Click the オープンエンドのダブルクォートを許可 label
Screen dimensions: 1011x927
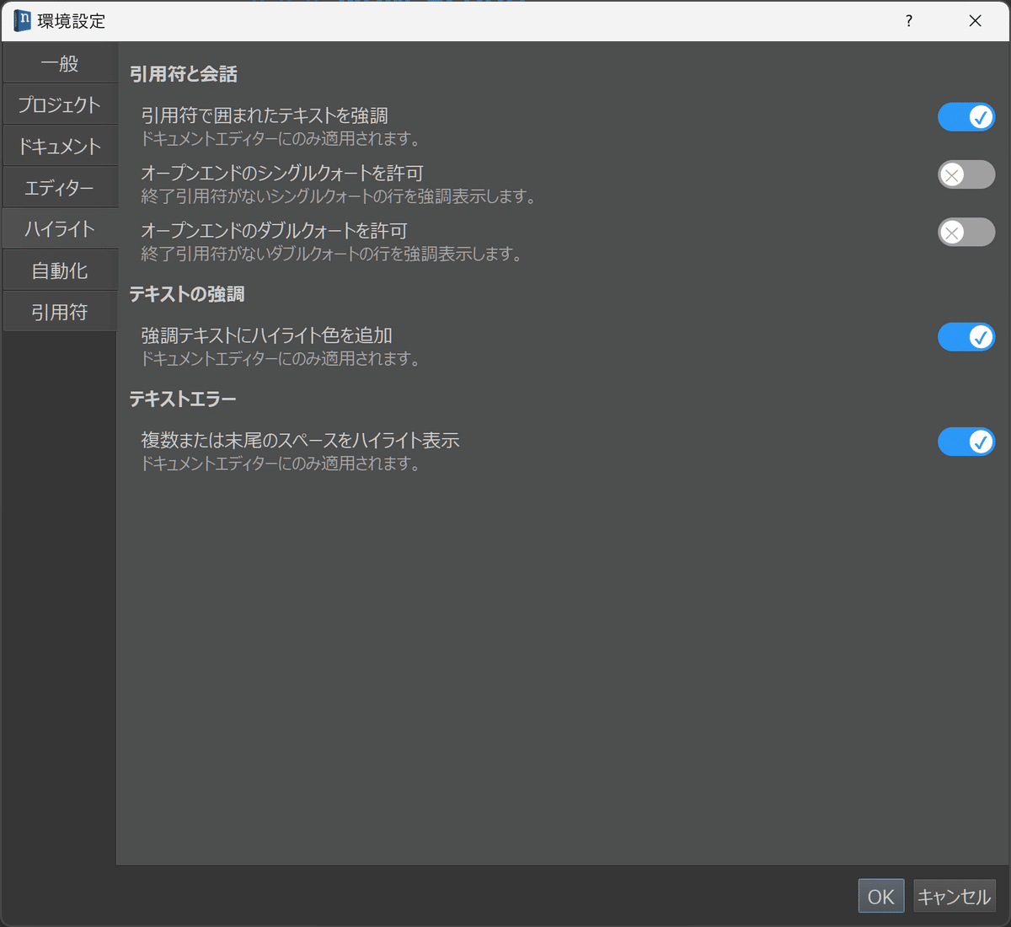point(275,230)
